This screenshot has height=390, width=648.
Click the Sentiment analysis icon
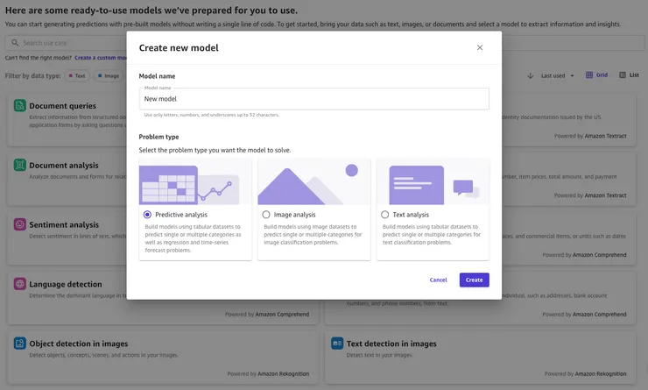point(19,224)
